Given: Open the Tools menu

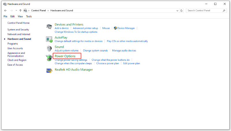Looking at the screenshot, I should tap(29, 16).
